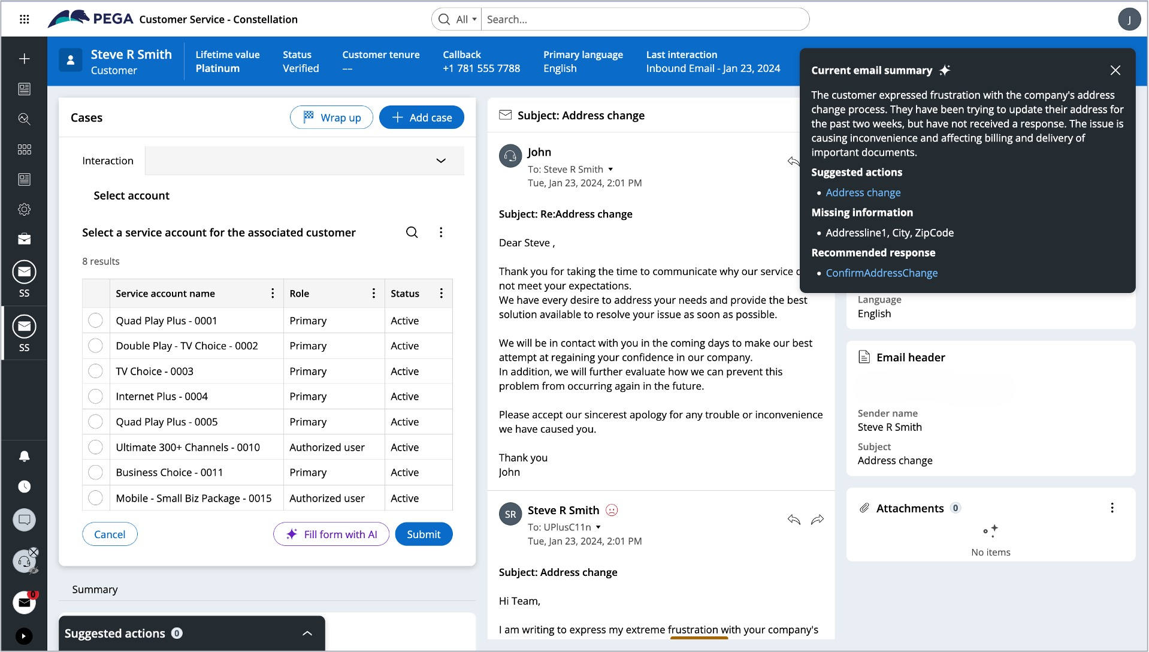Open Attachments more options menu
Viewport: 1149px width, 652px height.
[1112, 508]
